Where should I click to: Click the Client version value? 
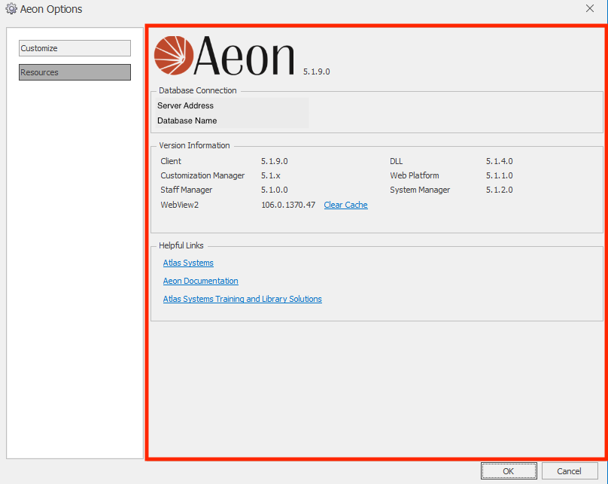click(x=274, y=161)
